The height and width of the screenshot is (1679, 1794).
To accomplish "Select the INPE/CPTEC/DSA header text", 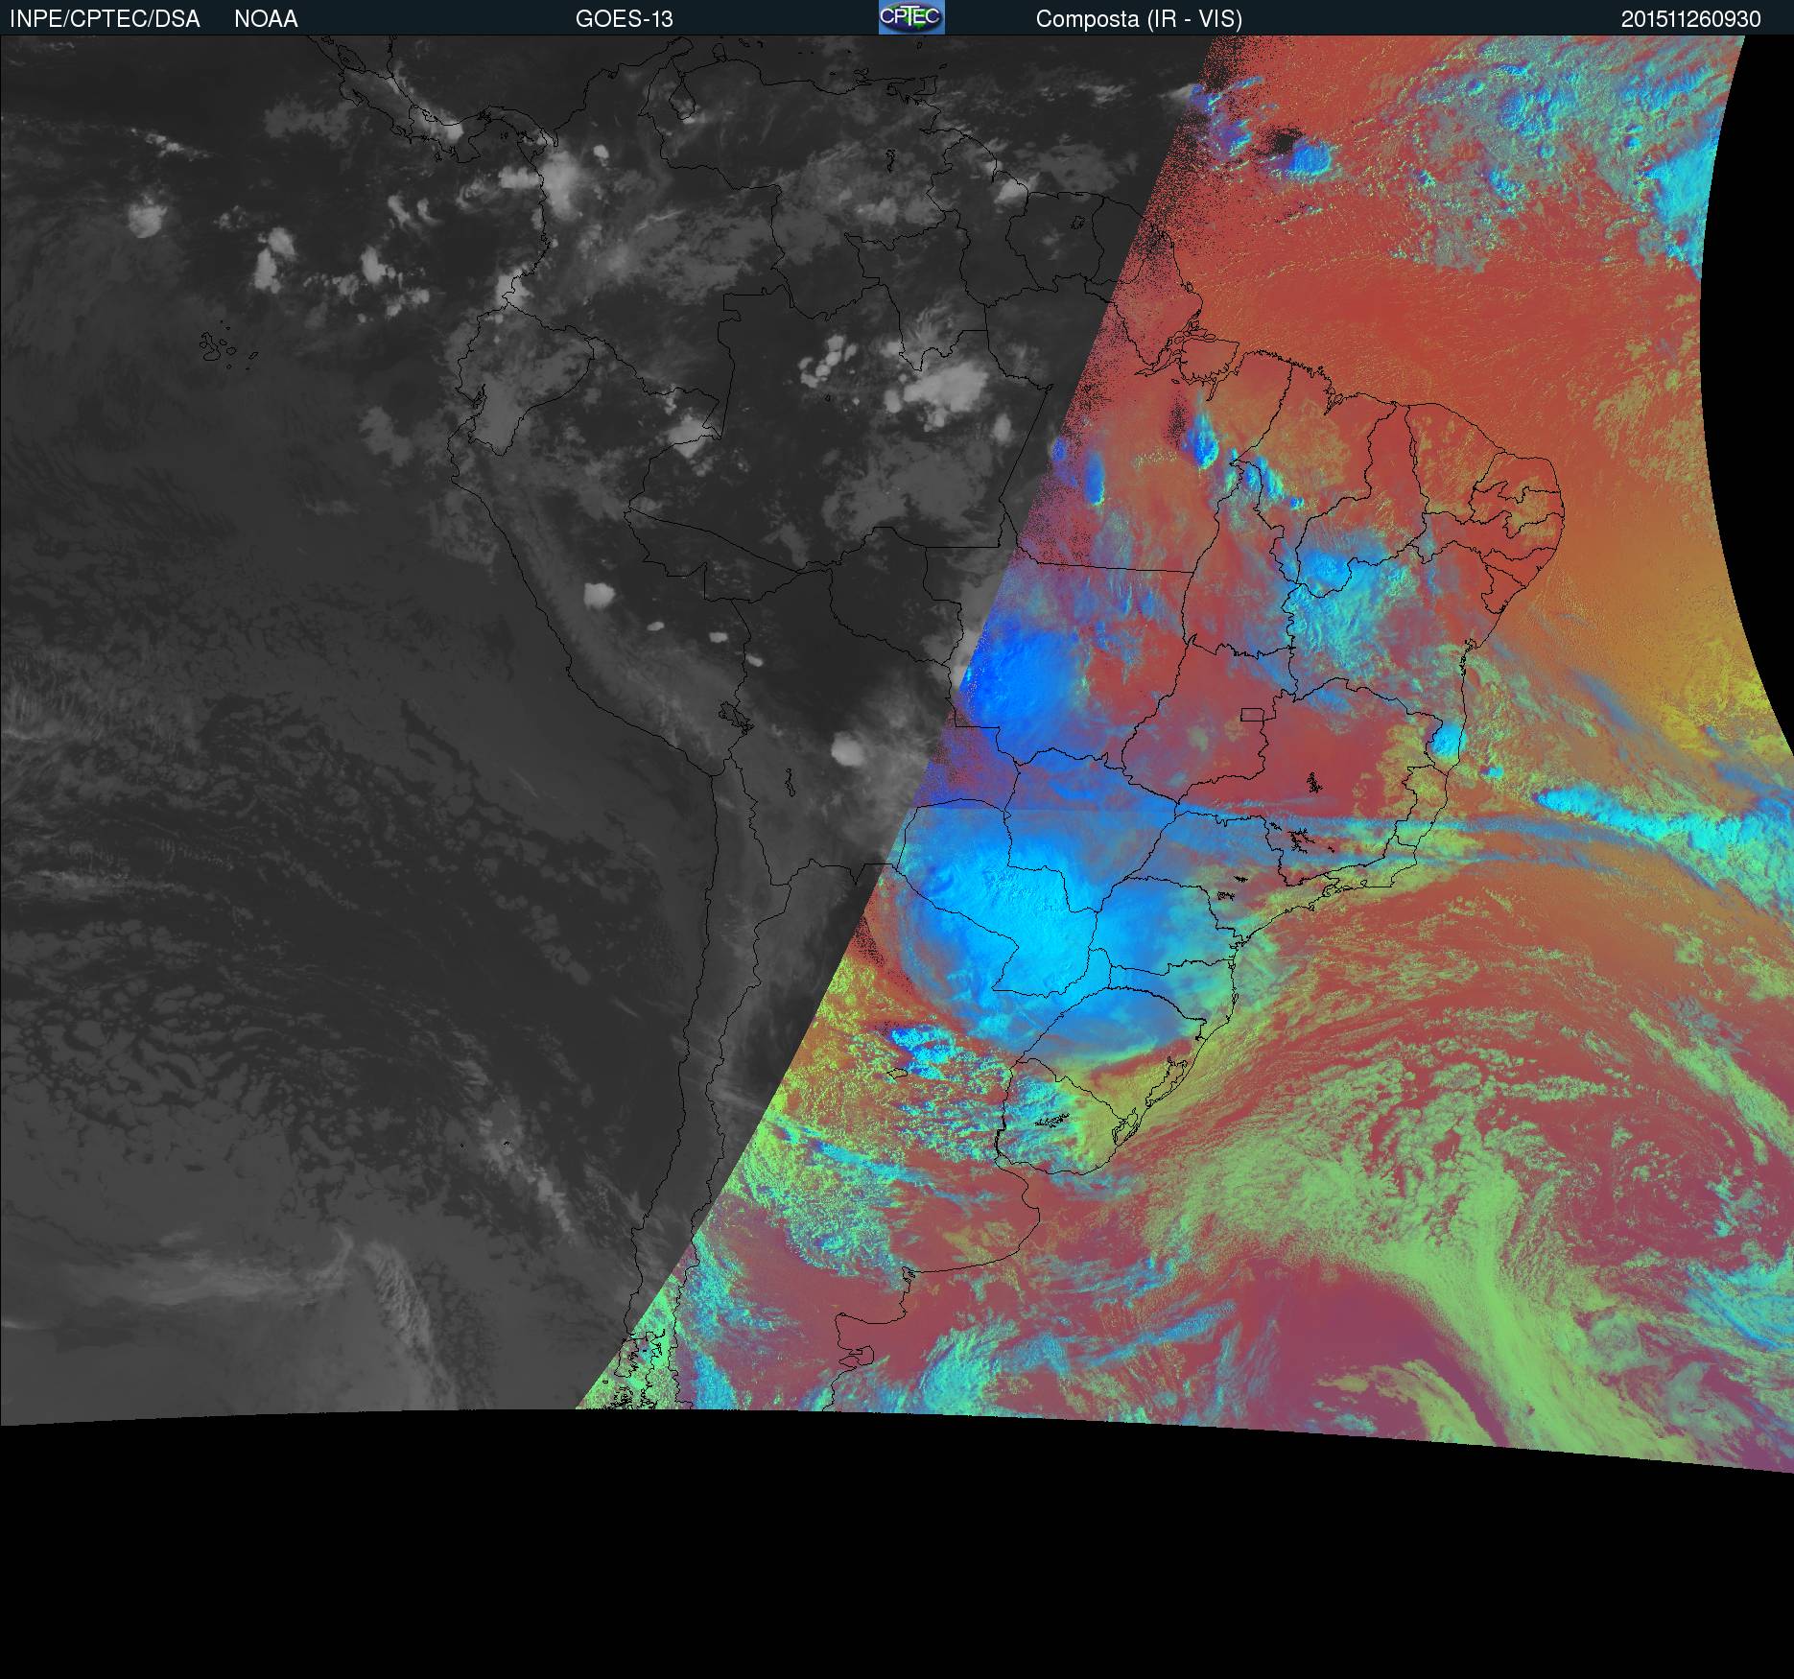I will [105, 19].
